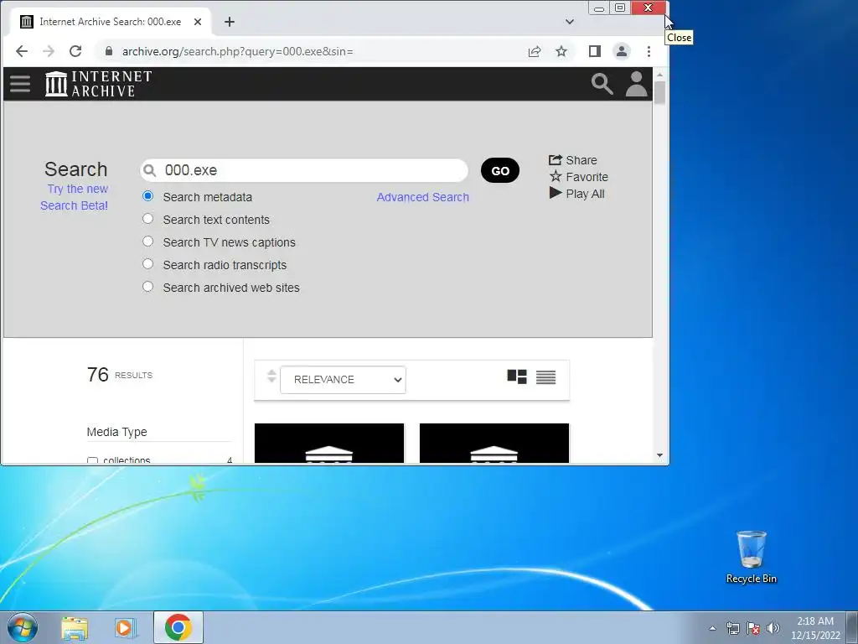Reload the current page

pyautogui.click(x=75, y=51)
